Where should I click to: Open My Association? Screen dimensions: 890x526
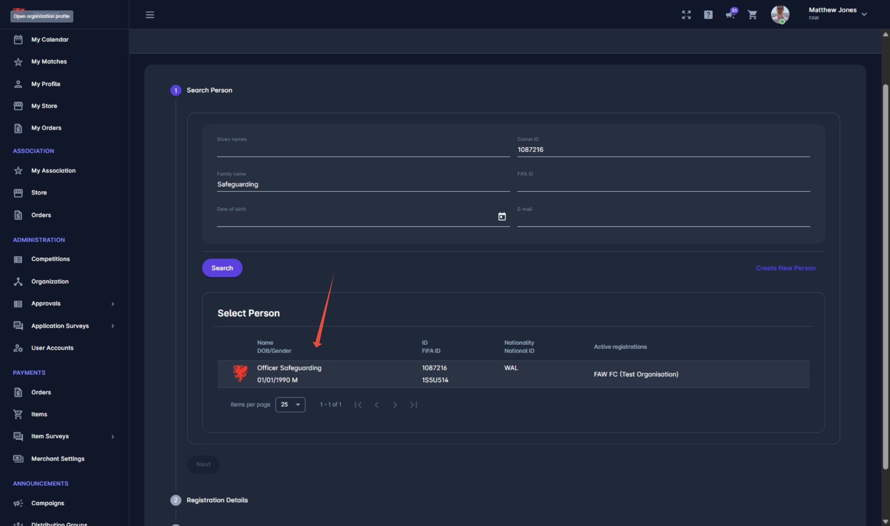click(x=53, y=170)
